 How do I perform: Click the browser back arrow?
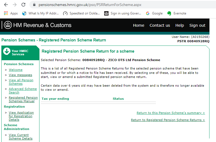click(6, 5)
